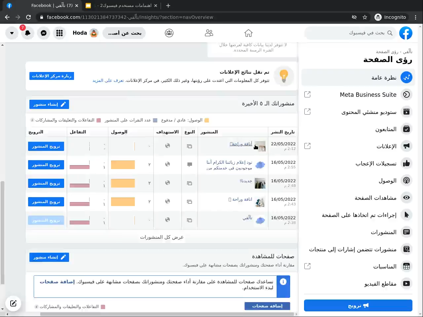Click external-link icon beside 'الإعلانات'
Screen dimensions: 423x317
coord(307,146)
